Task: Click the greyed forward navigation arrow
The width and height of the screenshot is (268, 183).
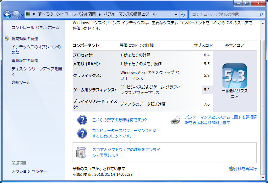Action: (x=16, y=15)
